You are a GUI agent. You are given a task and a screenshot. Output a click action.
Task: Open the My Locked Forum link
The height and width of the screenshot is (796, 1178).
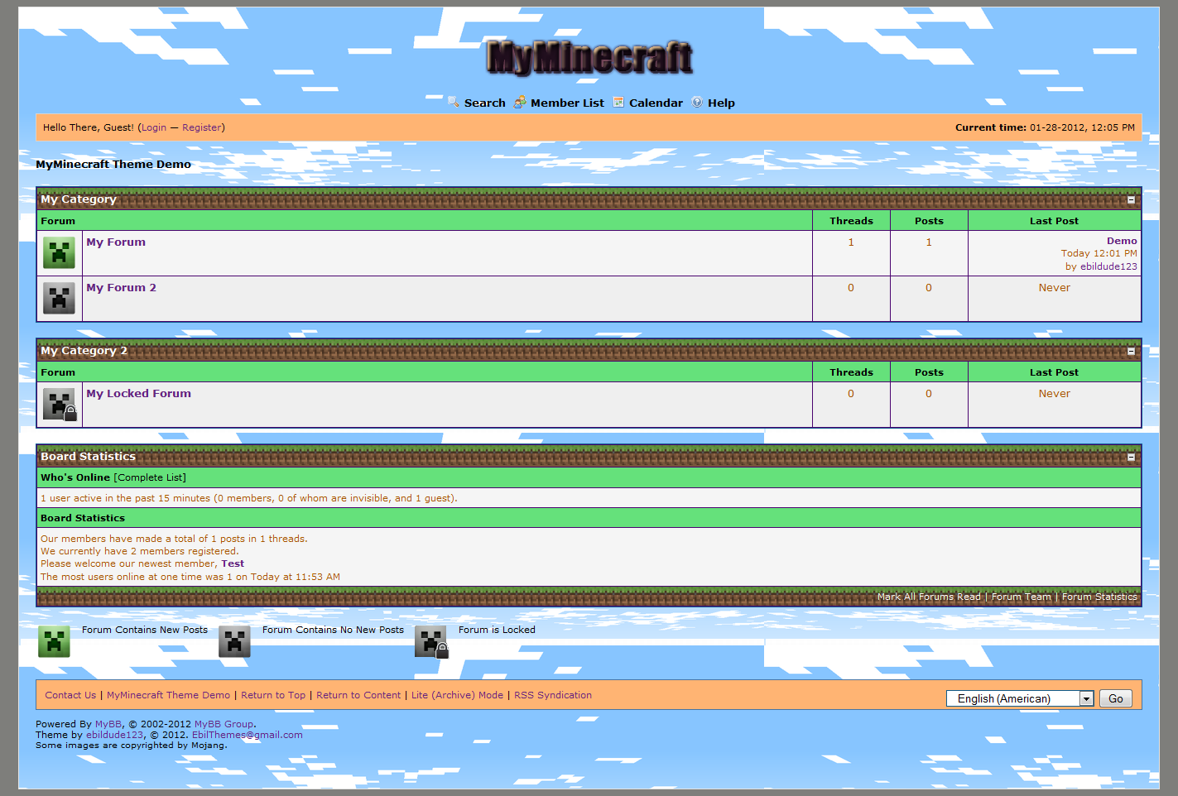(138, 394)
